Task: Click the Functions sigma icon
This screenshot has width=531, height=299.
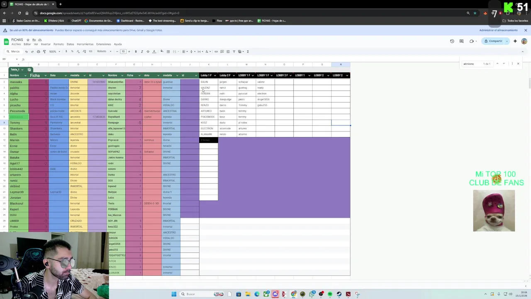Action: (248, 51)
